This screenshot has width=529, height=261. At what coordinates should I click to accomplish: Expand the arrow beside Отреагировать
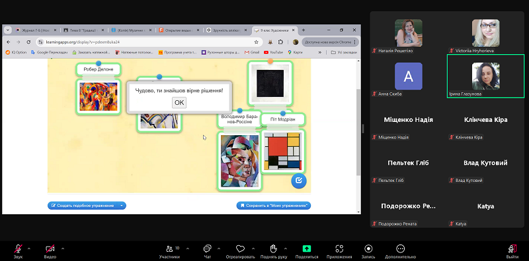point(253,249)
